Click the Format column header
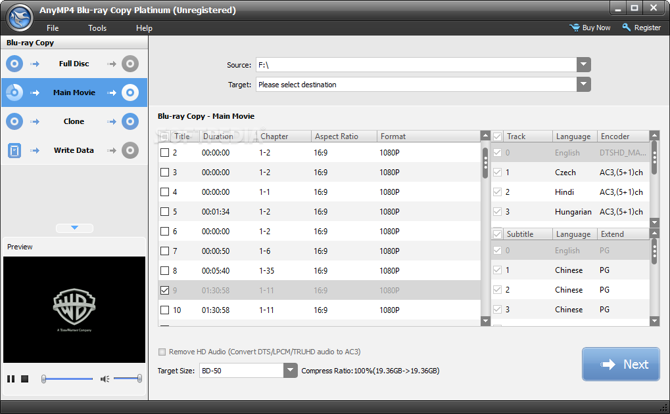This screenshot has height=414, width=670. (429, 136)
